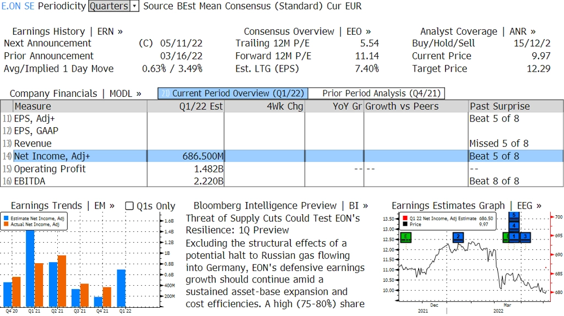The height and width of the screenshot is (316, 564).
Task: Switch to Current Period Overview (Q1/22) tab
Action: click(x=233, y=94)
